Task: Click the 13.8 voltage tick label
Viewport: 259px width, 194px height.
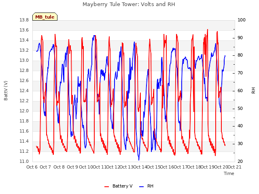Action: tap(24, 20)
